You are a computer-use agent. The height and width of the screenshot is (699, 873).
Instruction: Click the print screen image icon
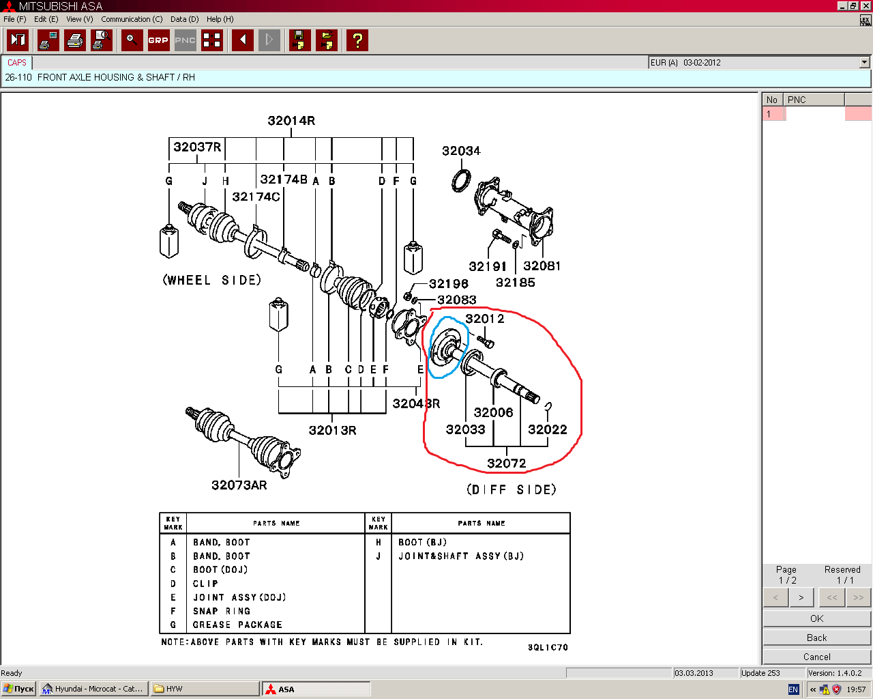point(48,40)
